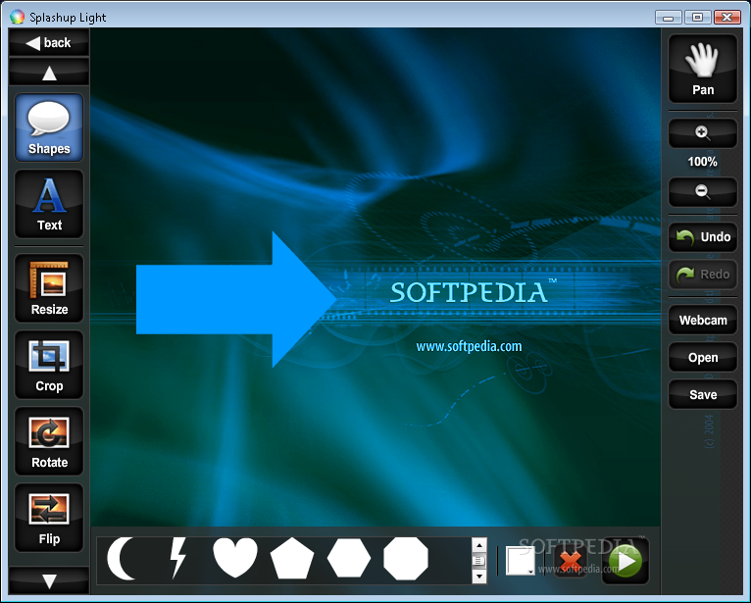The height and width of the screenshot is (603, 751).
Task: Open the Webcam capture
Action: point(703,320)
